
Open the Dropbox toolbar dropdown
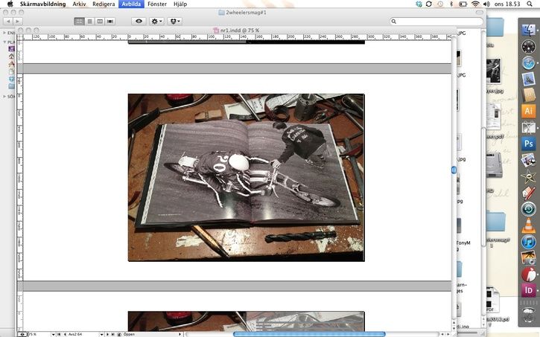[x=176, y=22]
